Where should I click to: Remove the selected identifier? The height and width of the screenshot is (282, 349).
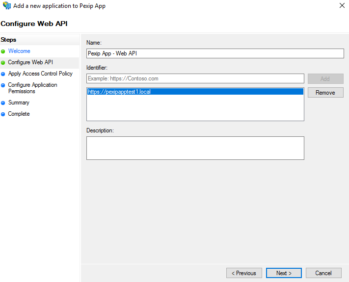click(325, 93)
